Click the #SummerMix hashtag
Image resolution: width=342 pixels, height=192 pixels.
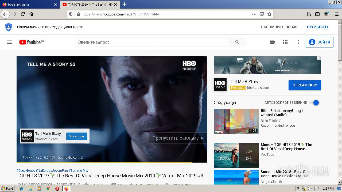78,171
